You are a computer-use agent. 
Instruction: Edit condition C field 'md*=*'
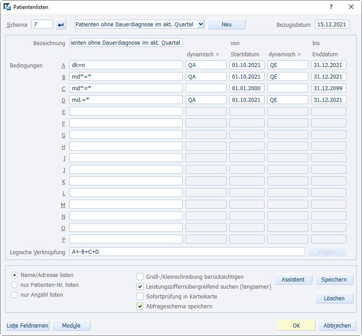126,88
